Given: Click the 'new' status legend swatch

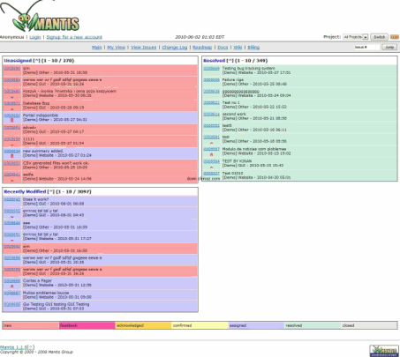Looking at the screenshot, I should (x=31, y=325).
